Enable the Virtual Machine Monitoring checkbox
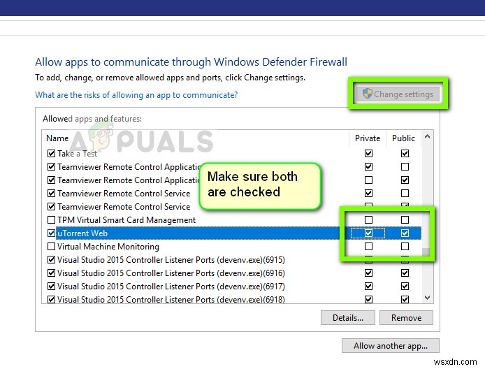 (x=51, y=247)
